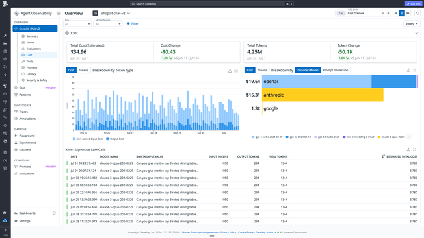The height and width of the screenshot is (238, 424).
Task: Open the Summary sidebar item
Action: (33, 36)
